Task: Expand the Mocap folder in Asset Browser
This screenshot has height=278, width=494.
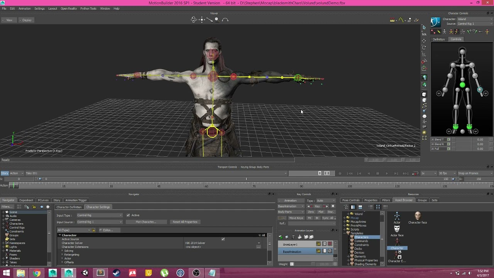Action: click(345, 218)
